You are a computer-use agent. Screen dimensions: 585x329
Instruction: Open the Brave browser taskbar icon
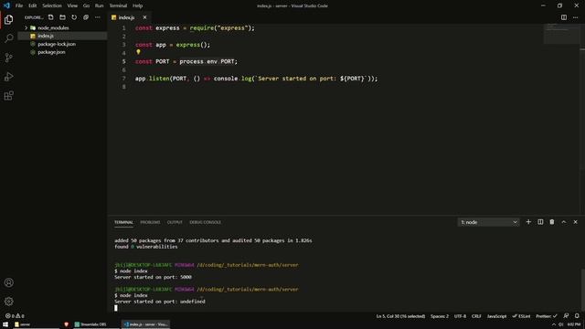pos(67,324)
